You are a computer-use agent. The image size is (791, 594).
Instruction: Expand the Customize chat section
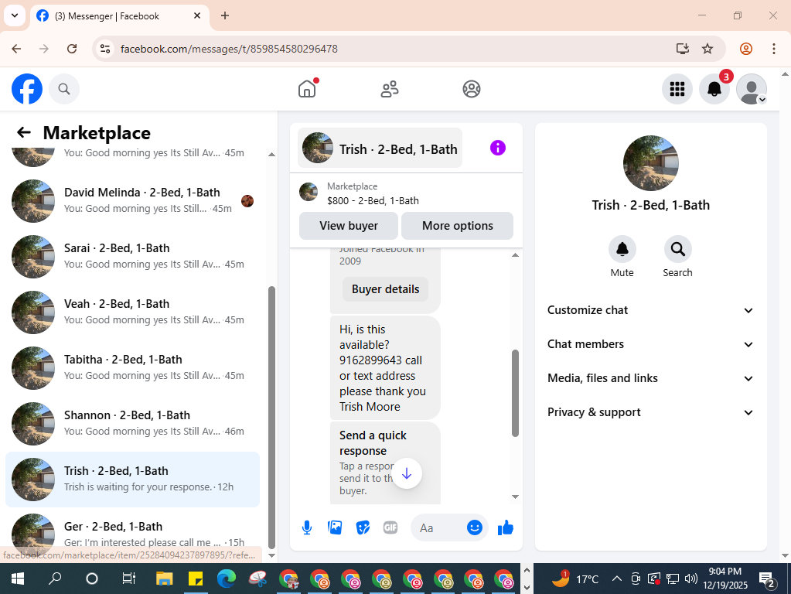650,310
